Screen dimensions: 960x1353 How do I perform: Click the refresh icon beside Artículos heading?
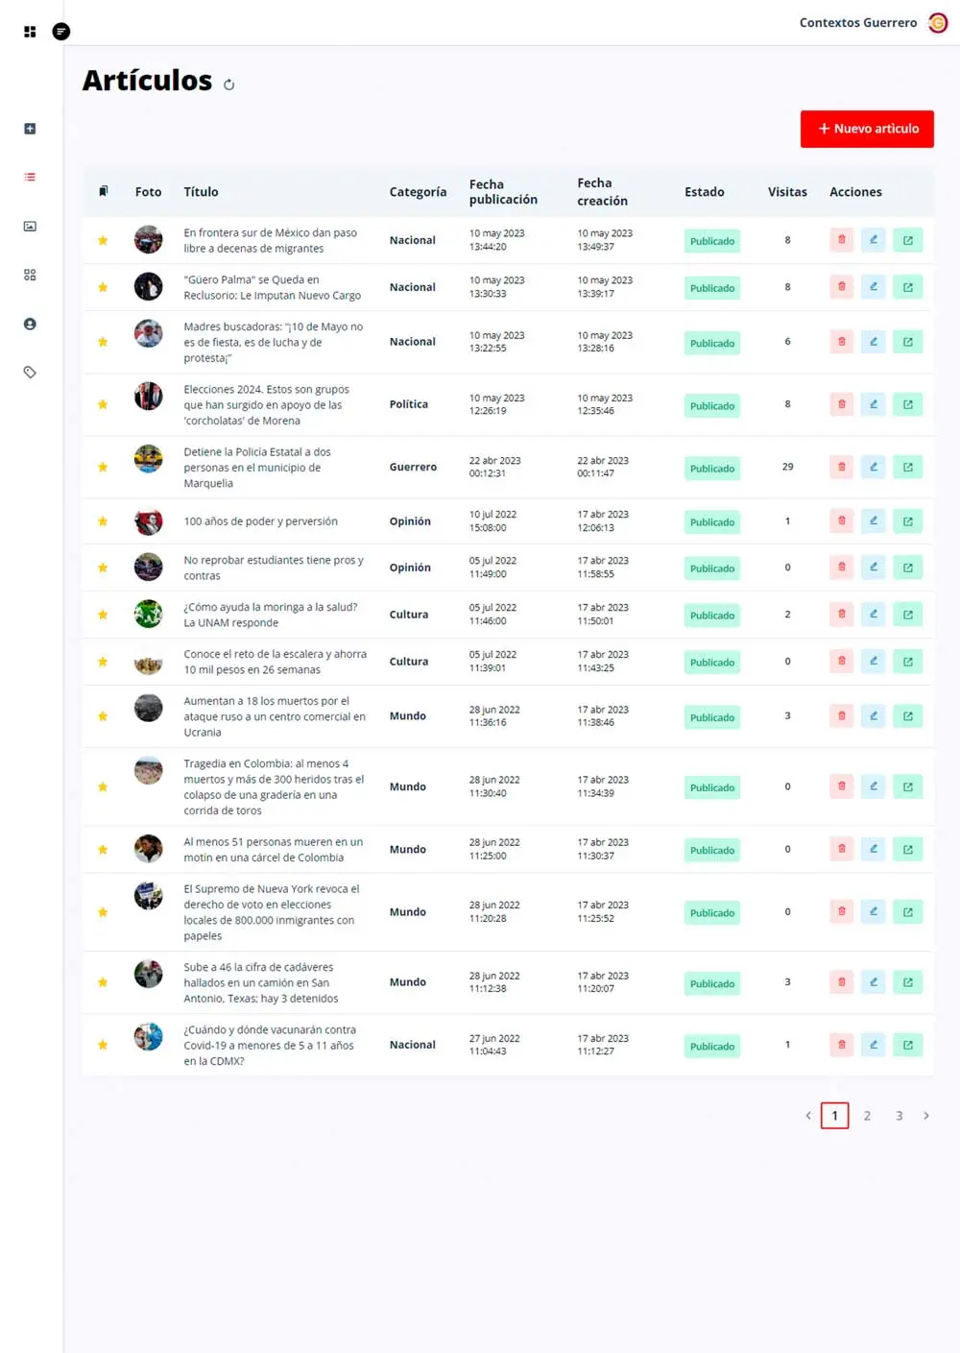point(228,85)
